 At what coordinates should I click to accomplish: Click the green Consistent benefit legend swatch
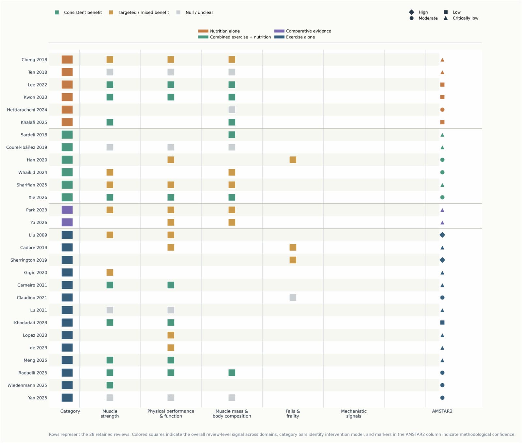click(x=57, y=12)
